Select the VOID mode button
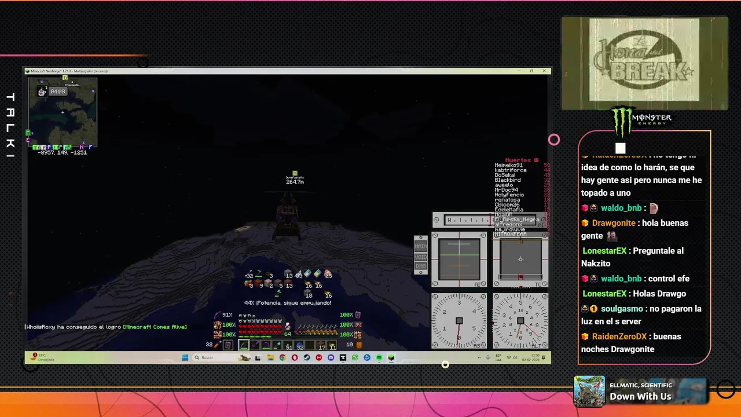This screenshot has height=417, width=741. (x=421, y=257)
